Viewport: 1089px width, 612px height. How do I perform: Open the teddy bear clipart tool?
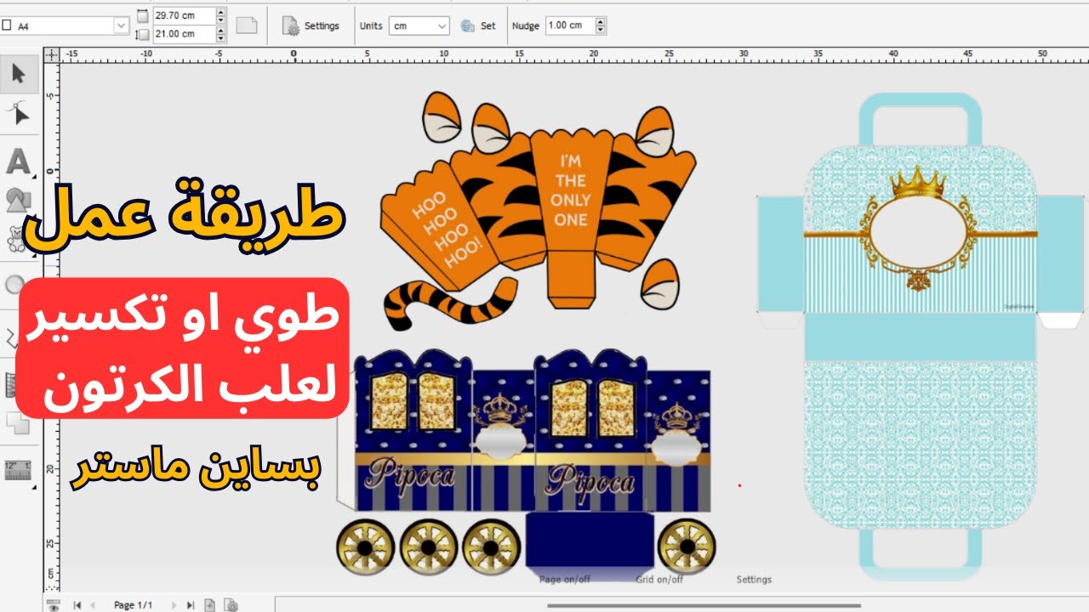pyautogui.click(x=15, y=240)
